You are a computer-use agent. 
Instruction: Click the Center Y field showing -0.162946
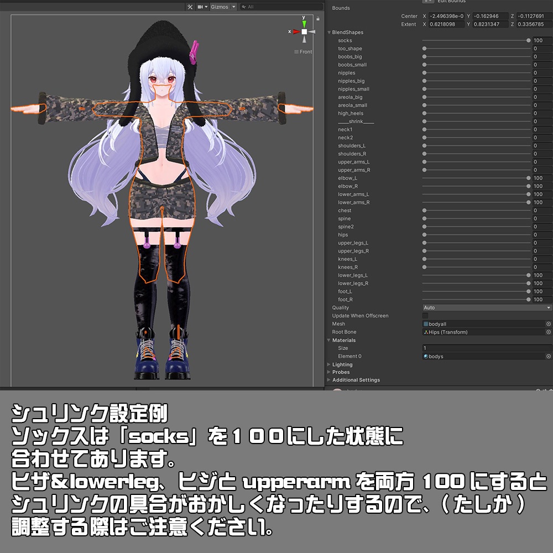pos(491,16)
